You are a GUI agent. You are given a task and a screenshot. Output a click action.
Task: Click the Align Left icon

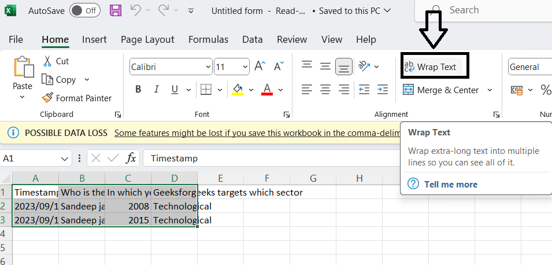[x=307, y=90]
